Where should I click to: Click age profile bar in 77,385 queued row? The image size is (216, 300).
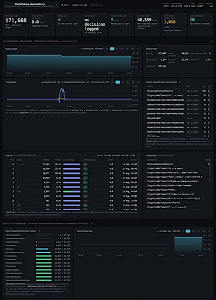tap(72, 165)
